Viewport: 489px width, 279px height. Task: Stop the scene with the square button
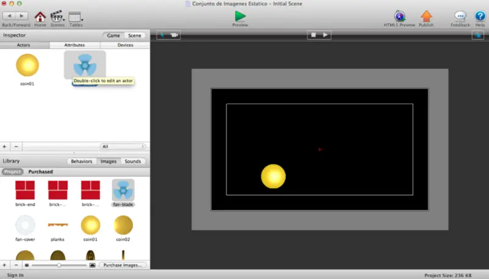click(x=314, y=35)
